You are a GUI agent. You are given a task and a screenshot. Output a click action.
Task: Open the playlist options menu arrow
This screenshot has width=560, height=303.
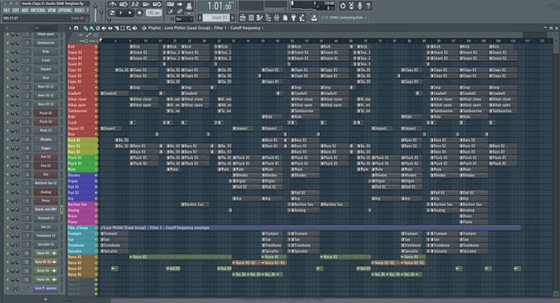tap(70, 28)
